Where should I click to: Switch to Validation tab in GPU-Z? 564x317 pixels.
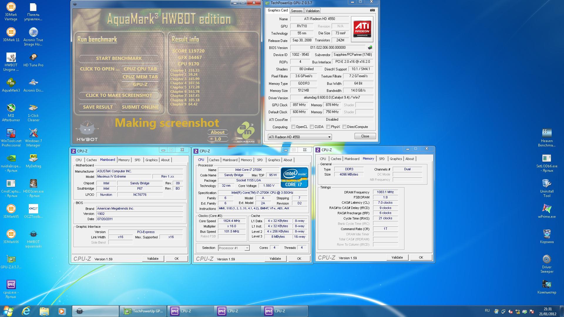click(312, 11)
